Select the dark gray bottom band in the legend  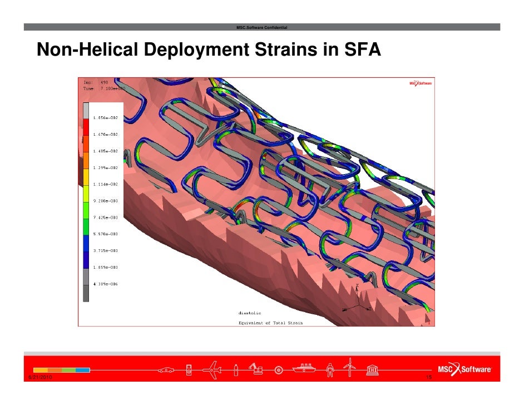(x=86, y=293)
